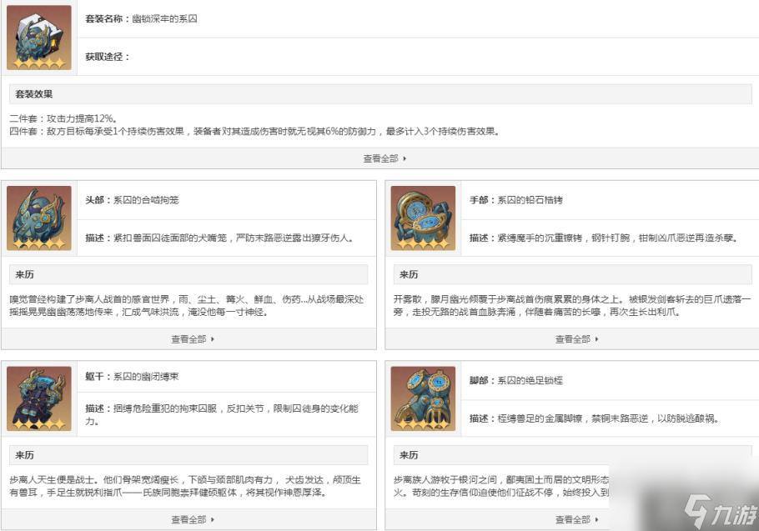This screenshot has height=531, width=759.
Task: Click the feet relic 描述 text line
Action: (595, 418)
